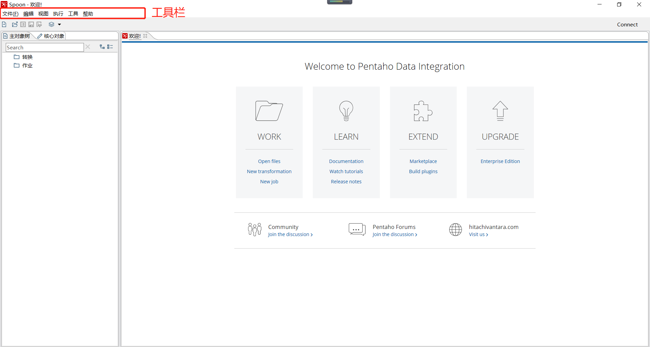Click the Community people icon
The width and height of the screenshot is (650, 347).
(x=255, y=229)
